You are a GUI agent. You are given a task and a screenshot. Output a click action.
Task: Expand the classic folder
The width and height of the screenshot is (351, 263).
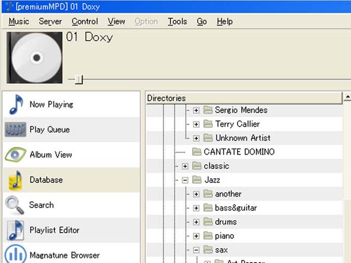pyautogui.click(x=185, y=166)
